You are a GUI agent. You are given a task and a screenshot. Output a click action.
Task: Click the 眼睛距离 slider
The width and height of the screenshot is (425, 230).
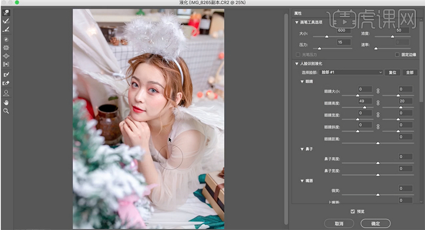[378, 143]
